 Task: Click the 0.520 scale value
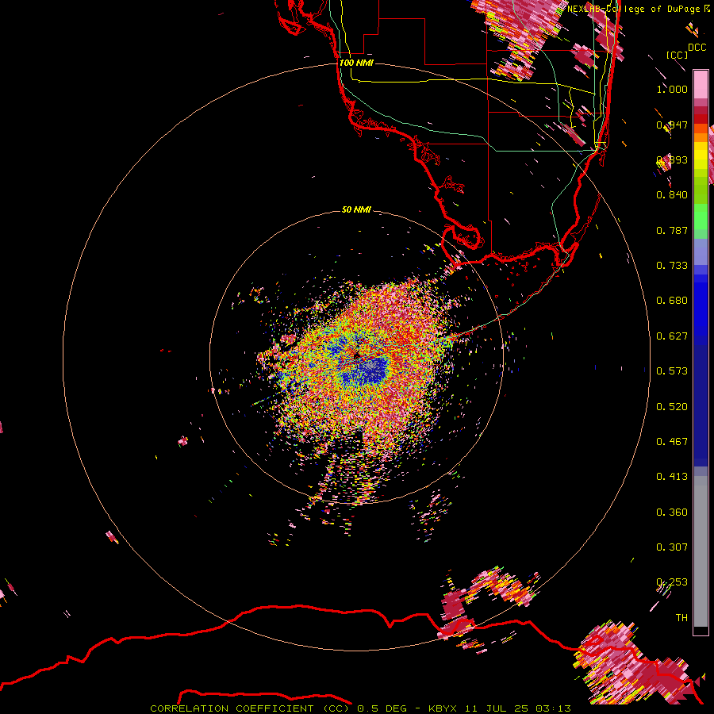(672, 407)
